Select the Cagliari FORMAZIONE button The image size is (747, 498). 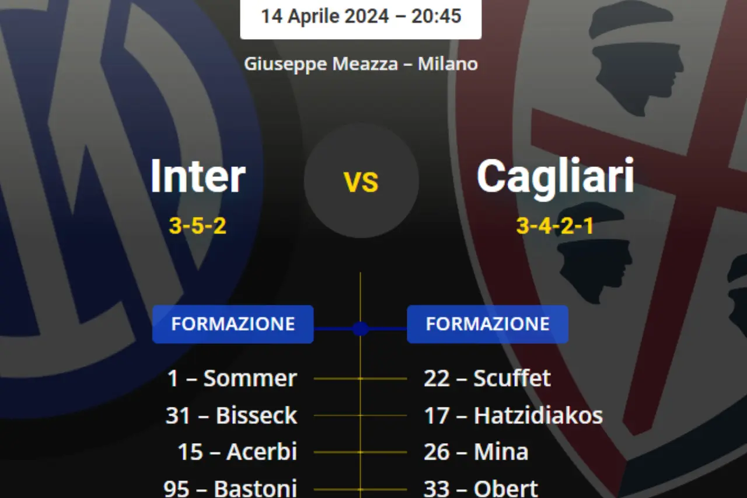point(487,324)
